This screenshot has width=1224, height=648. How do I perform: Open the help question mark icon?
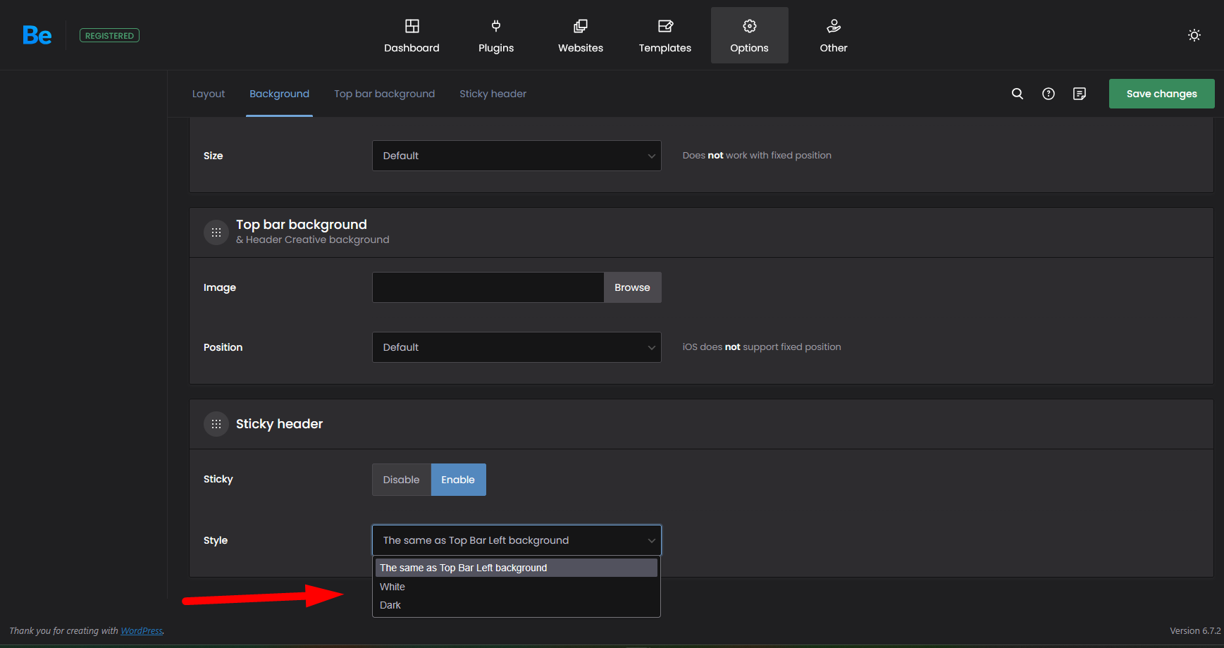point(1048,94)
